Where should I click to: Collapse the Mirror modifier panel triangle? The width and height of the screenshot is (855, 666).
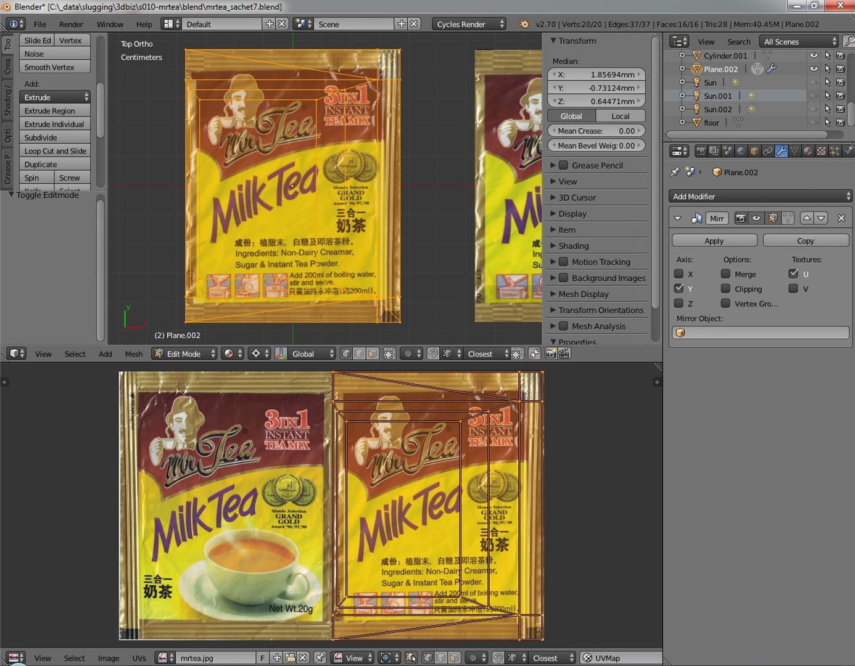(x=677, y=218)
